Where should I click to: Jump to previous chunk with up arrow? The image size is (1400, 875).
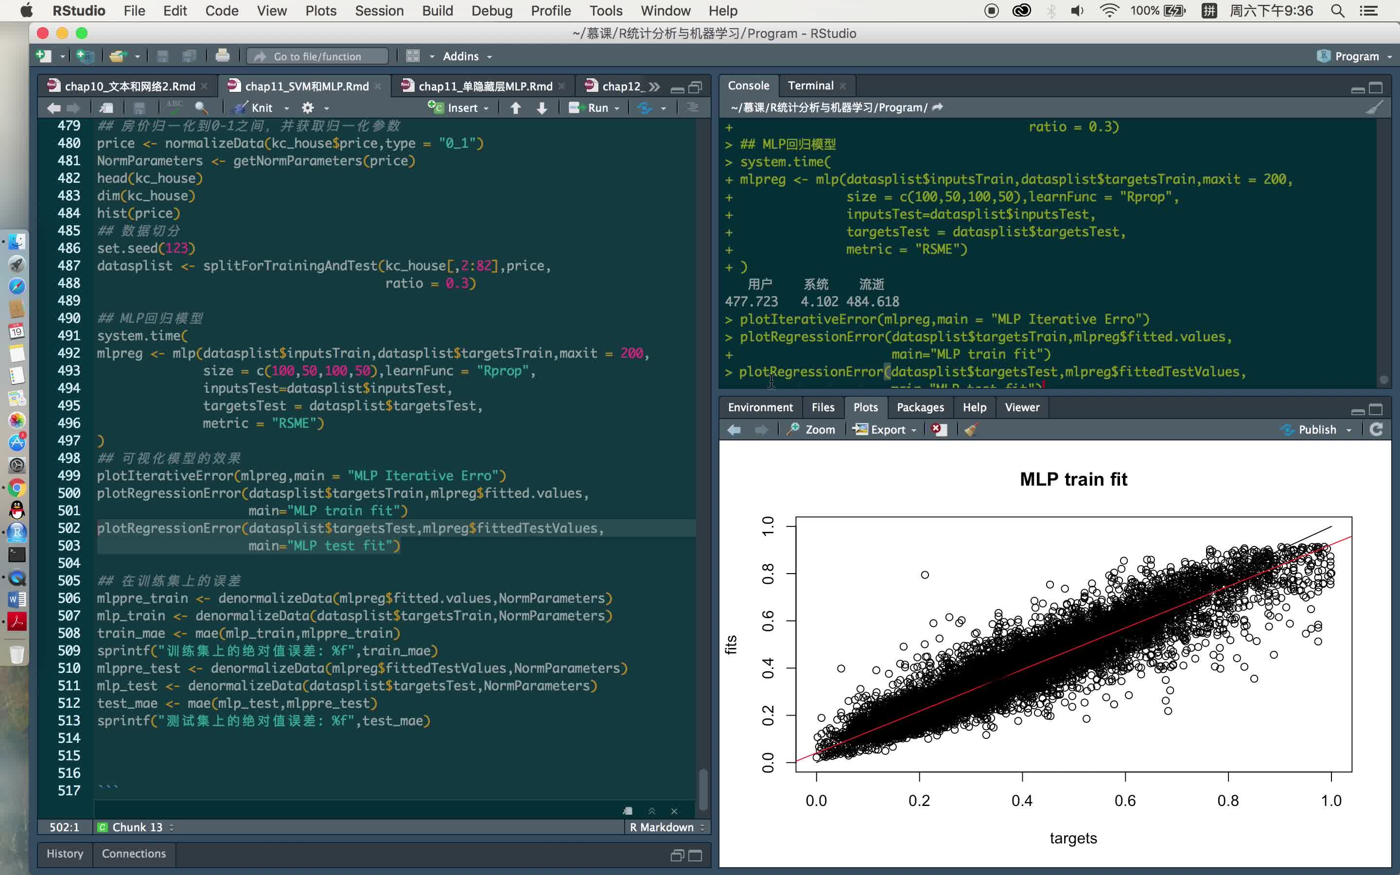point(515,107)
